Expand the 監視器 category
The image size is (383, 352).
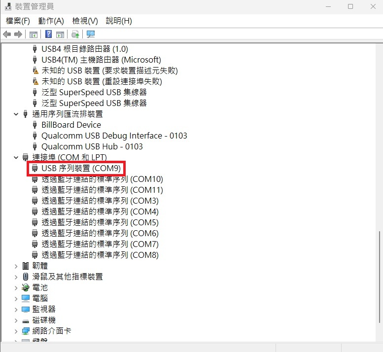click(x=16, y=310)
